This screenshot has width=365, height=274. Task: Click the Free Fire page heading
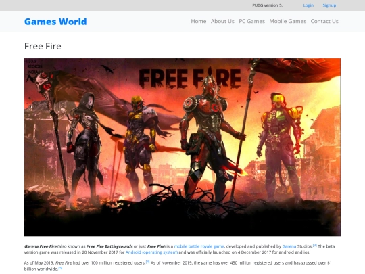43,46
